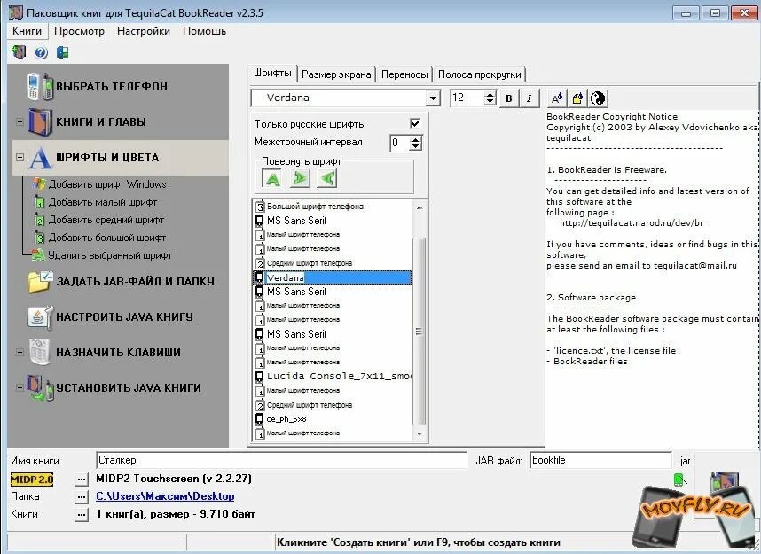Click ЗАДАТЬ JAR-ФАЙЛ И ПАПКУ label
761x554 pixels.
point(136,282)
